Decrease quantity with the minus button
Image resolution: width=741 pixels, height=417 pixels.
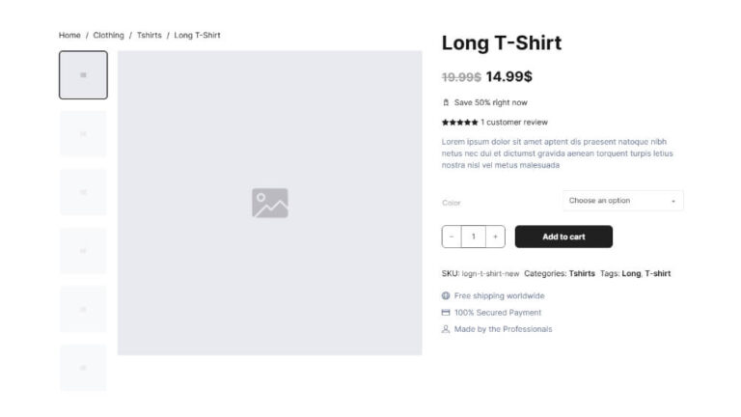pos(452,236)
